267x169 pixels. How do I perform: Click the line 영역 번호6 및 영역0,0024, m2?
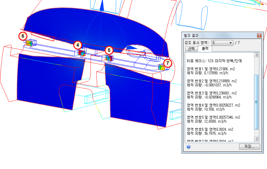(210, 130)
